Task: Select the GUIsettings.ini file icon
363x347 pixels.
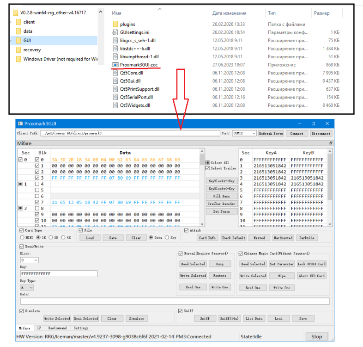Action: coord(116,32)
